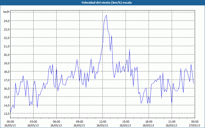Click the '23,0' y-axis label
Image resolution: width=205 pixels, height=128 pixels.
[x=6, y=29]
